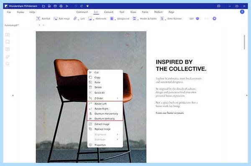Open the user account avatar

tap(242, 12)
